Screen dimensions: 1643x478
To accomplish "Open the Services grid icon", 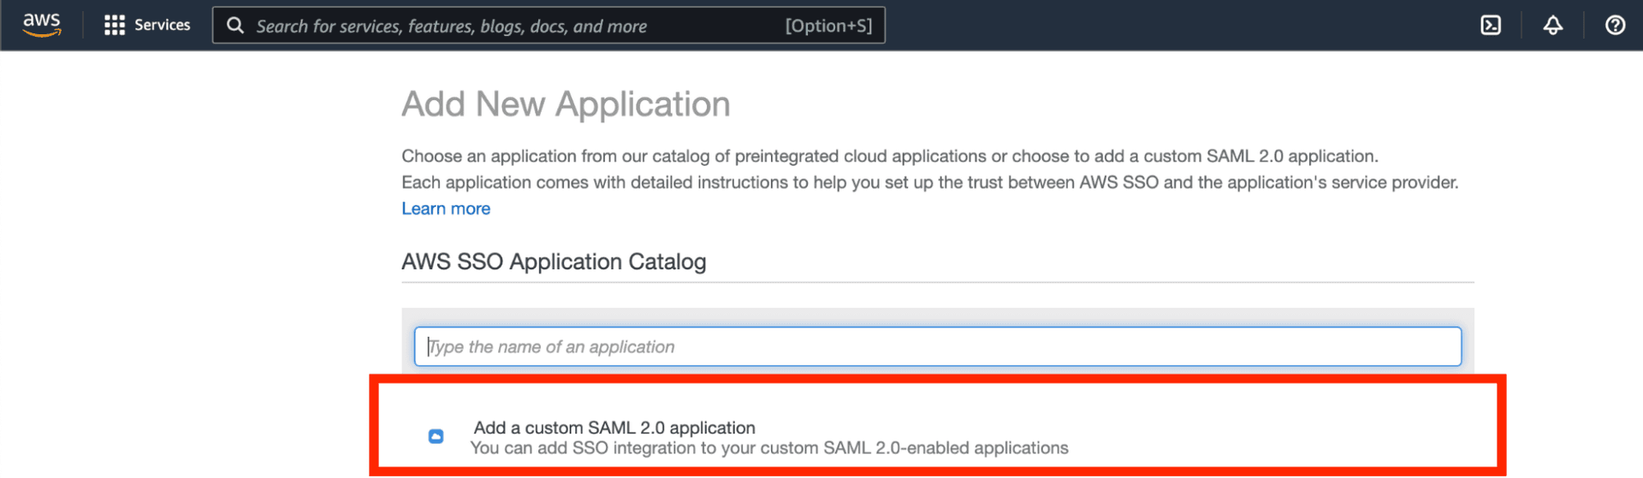I will pyautogui.click(x=114, y=26).
